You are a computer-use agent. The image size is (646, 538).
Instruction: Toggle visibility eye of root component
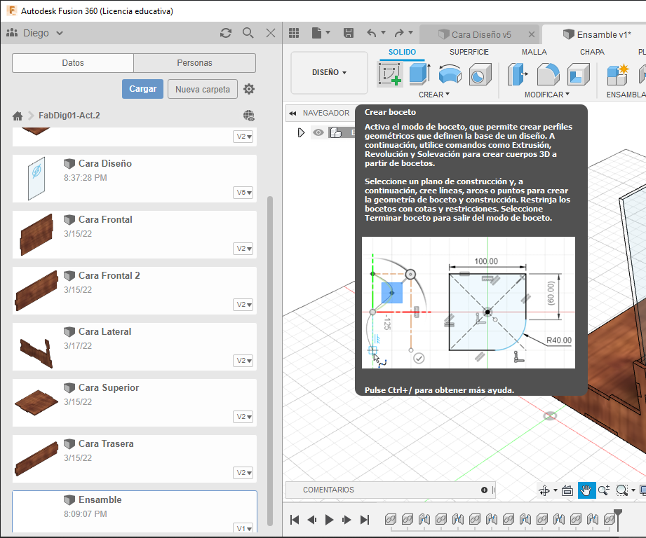pos(318,132)
